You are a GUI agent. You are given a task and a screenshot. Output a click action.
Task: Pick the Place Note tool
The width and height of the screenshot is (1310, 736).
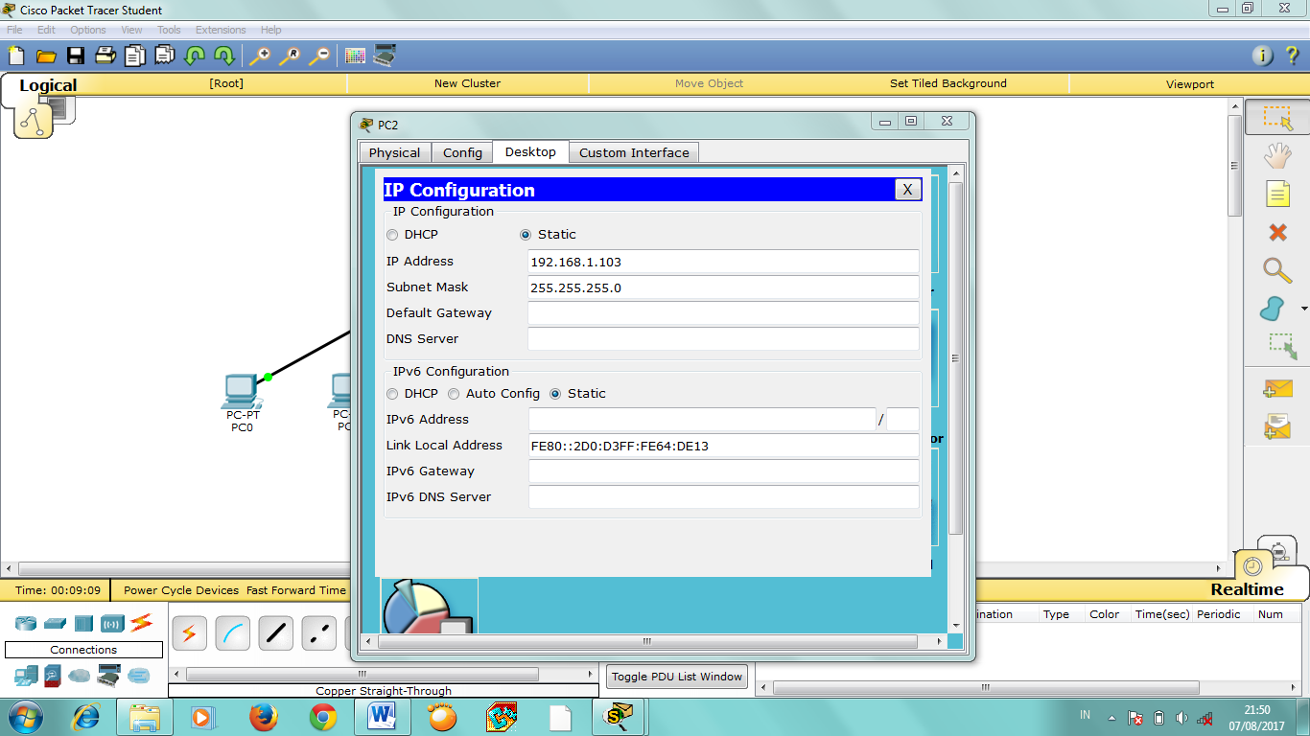pos(1277,194)
